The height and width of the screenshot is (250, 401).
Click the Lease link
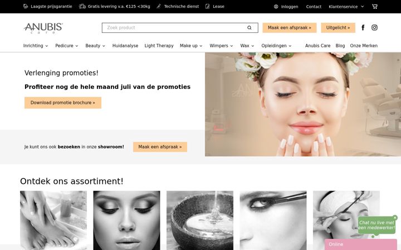tap(218, 6)
